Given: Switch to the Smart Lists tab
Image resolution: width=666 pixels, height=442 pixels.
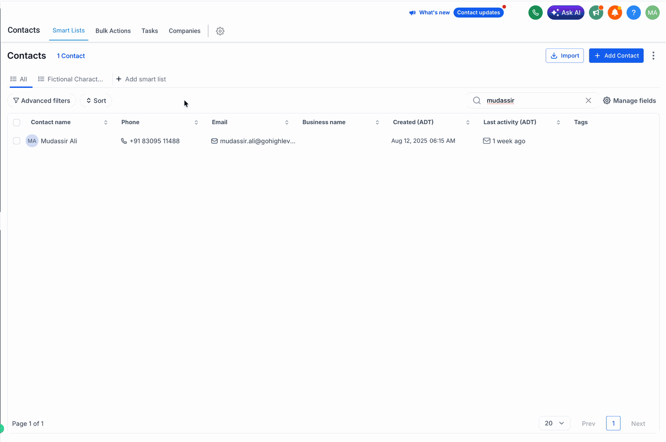Looking at the screenshot, I should [x=69, y=30].
